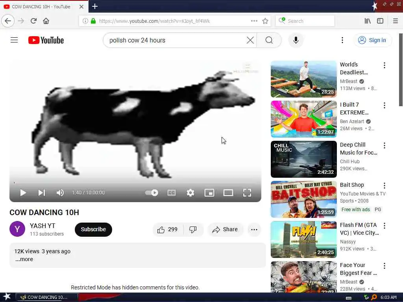Open the browser Library icon
The height and width of the screenshot is (302, 403).
tap(368, 21)
